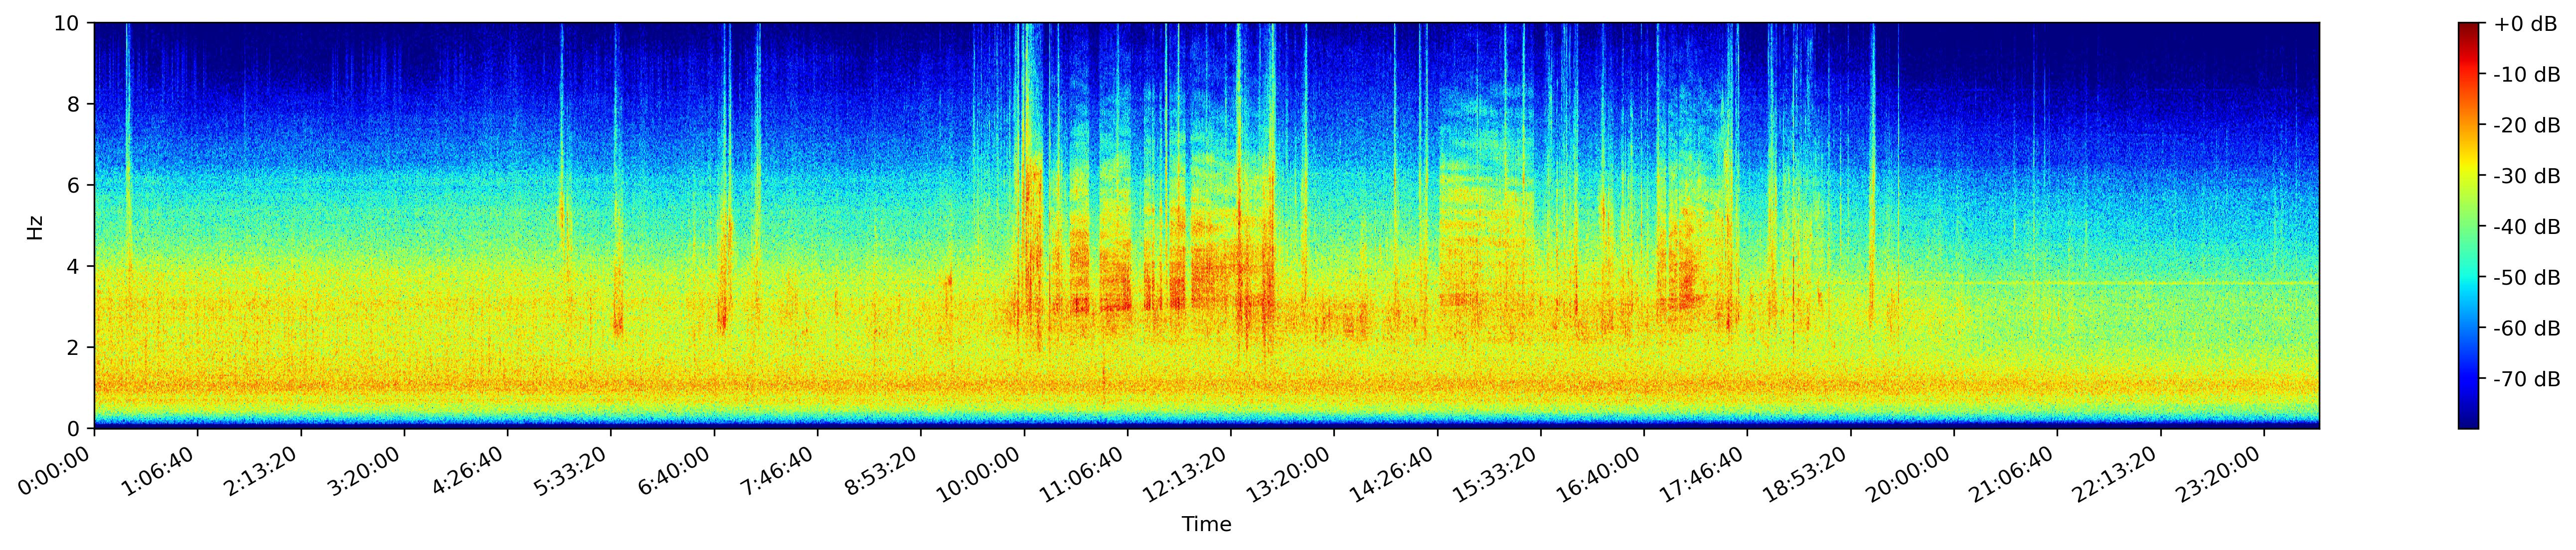This screenshot has width=2576, height=550.
Task: Click the +0 dB colorbar label
Action: tap(2525, 24)
